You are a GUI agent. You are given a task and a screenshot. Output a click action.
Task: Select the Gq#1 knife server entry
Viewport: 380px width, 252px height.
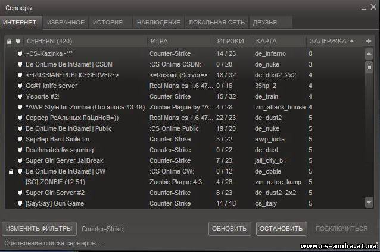click(x=184, y=86)
